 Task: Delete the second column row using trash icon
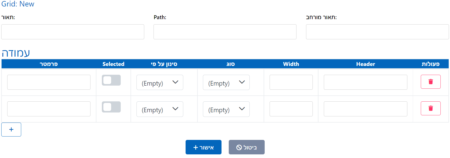coord(431,108)
